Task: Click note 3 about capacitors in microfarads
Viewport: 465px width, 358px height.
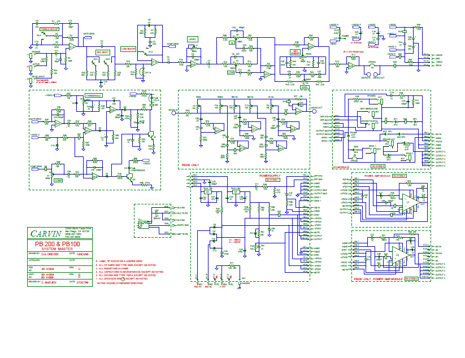Action: click(129, 272)
